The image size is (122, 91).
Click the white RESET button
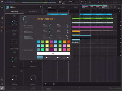coord(53,54)
